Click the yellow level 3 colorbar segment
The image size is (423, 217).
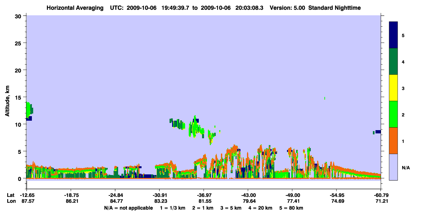[x=393, y=88]
